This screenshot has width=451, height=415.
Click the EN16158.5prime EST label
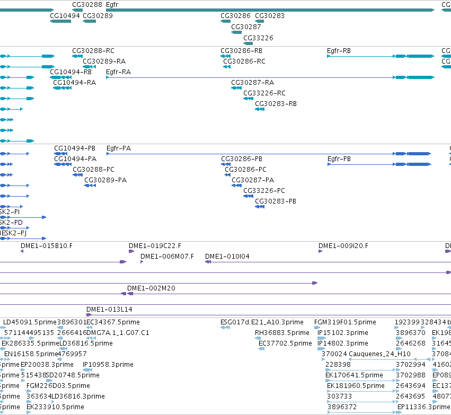(31, 355)
